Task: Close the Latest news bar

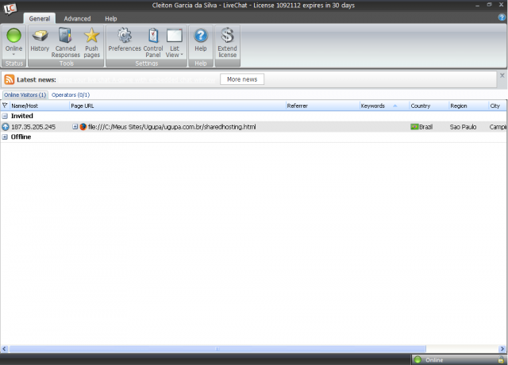Action: coord(502,75)
